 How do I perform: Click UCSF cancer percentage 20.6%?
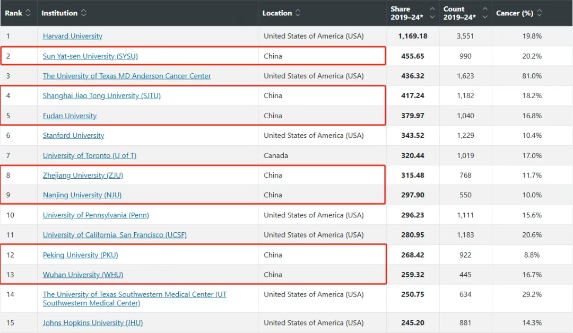tap(532, 235)
